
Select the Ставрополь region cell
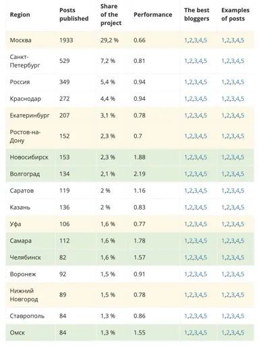[27, 316]
